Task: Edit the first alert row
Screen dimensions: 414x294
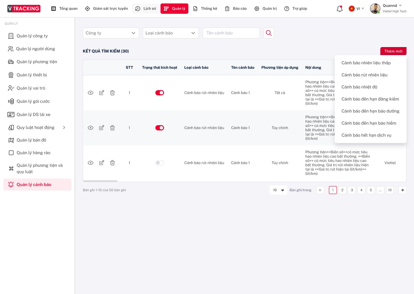Action: (x=101, y=93)
